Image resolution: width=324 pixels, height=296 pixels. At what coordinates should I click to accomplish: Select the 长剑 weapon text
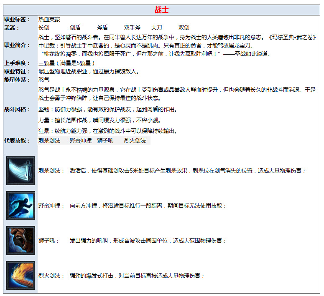click(43, 28)
